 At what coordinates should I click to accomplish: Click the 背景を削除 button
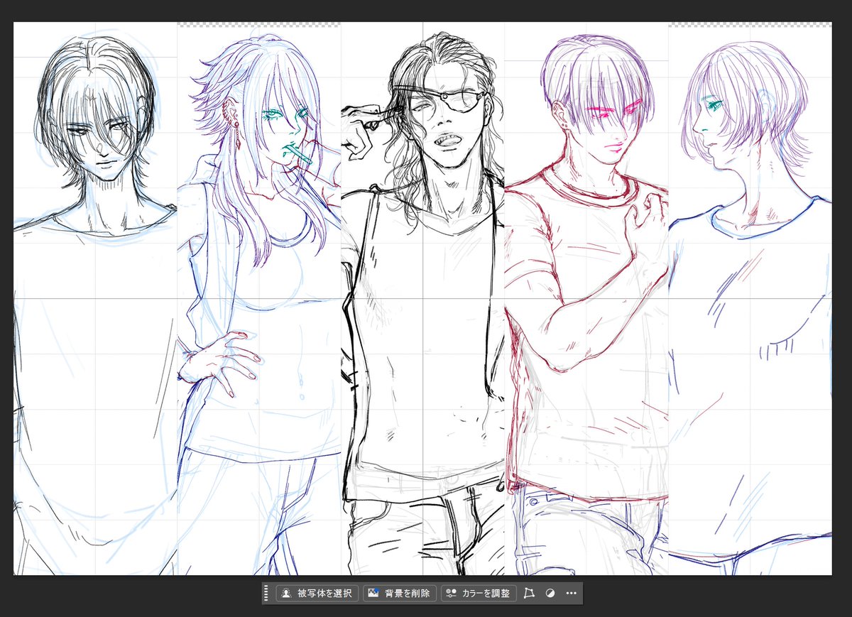click(x=399, y=593)
